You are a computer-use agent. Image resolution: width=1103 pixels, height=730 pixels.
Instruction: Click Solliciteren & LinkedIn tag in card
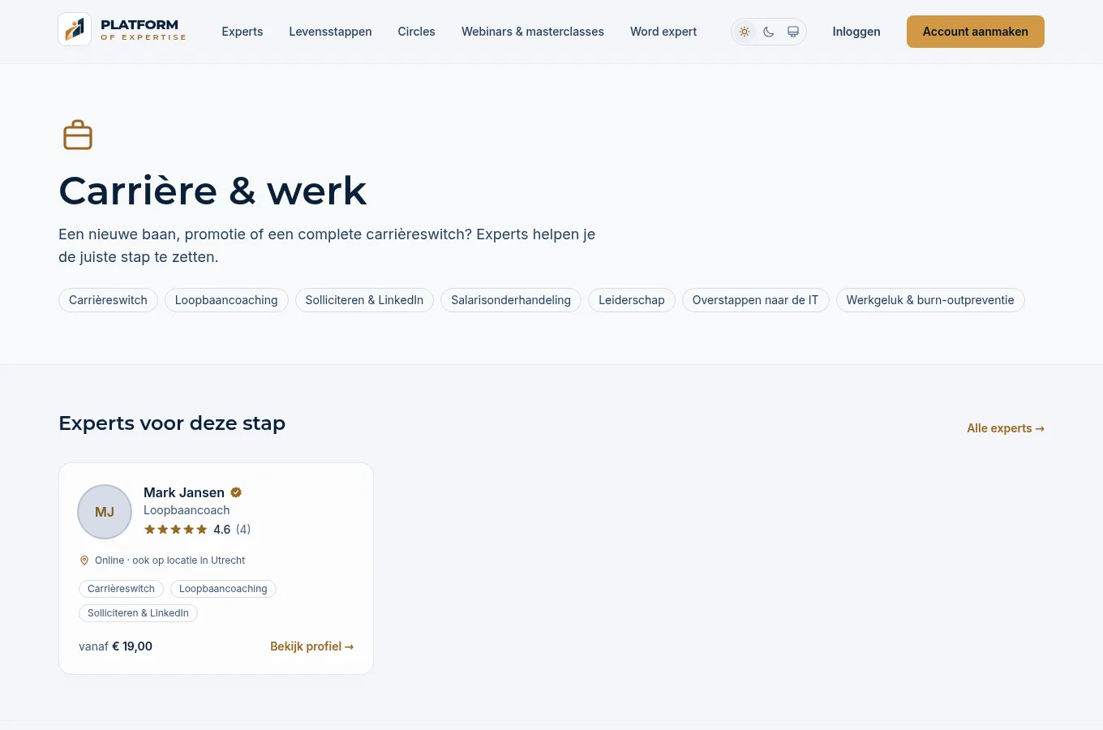[138, 613]
